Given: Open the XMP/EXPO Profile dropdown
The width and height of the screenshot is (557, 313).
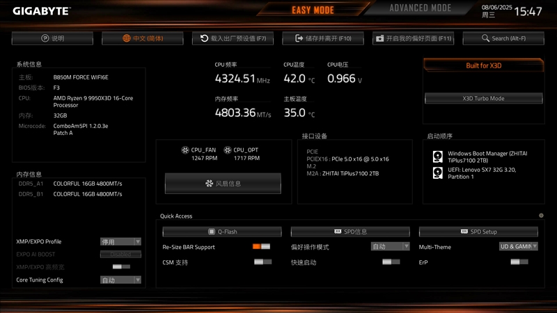Looking at the screenshot, I should [120, 241].
